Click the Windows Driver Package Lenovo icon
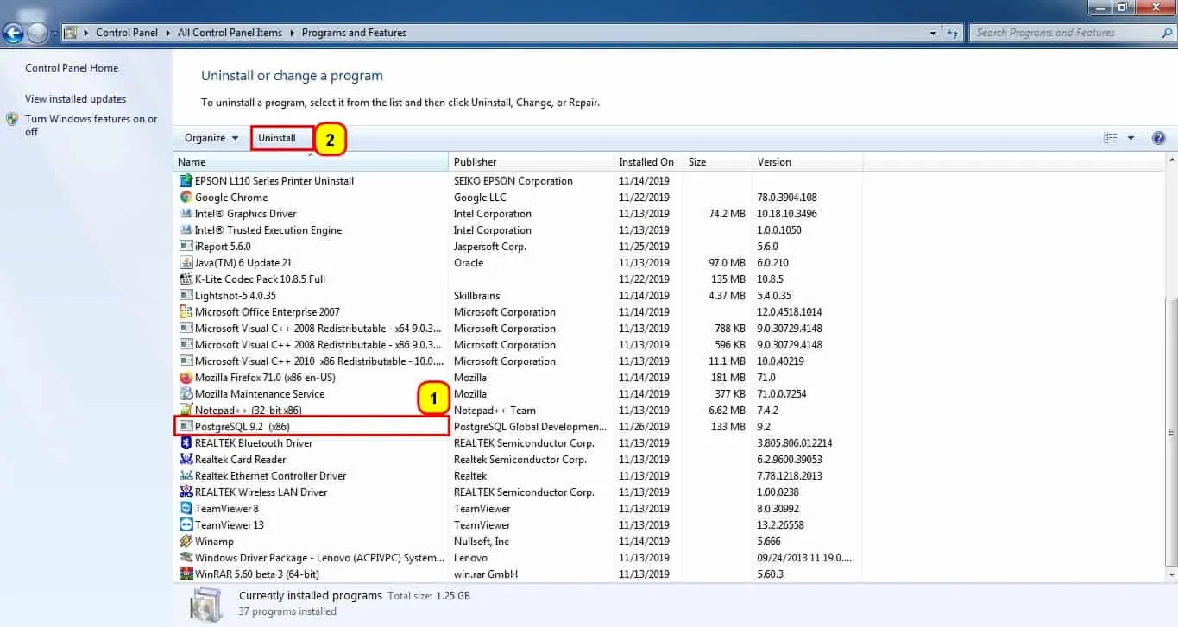 (186, 558)
